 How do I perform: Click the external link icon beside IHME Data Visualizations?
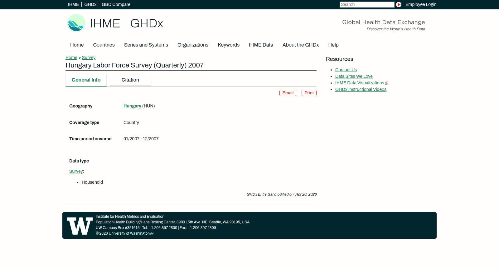click(386, 83)
